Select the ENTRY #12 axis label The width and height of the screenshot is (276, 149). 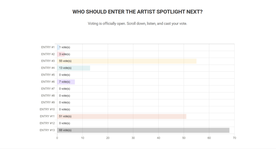47,123
